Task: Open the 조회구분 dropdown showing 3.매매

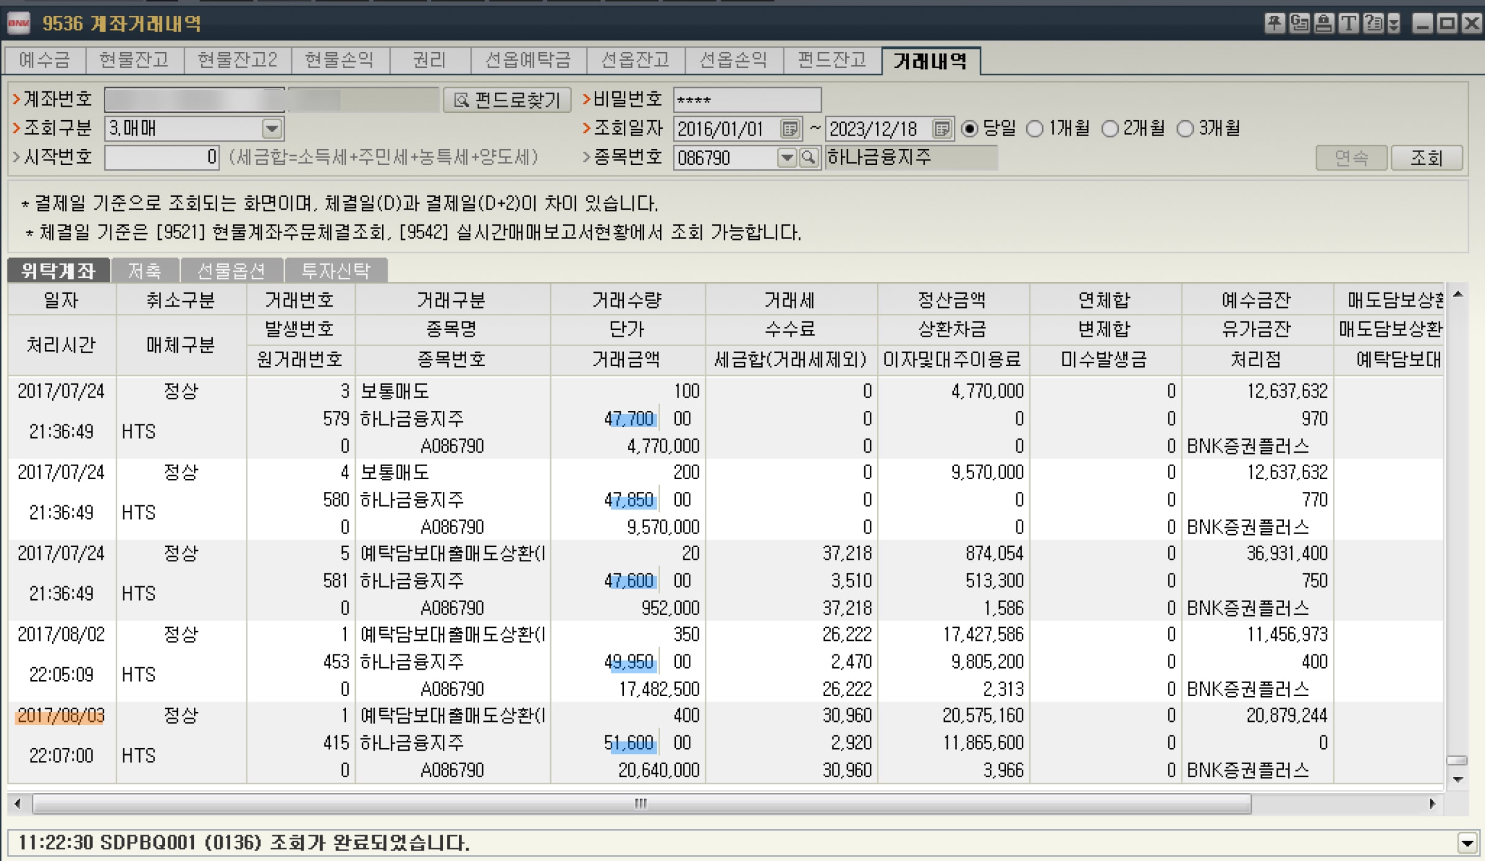Action: click(x=272, y=129)
